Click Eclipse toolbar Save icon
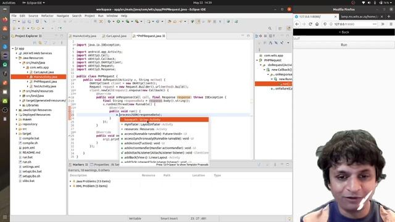395x222 pixels. (x=23, y=22)
